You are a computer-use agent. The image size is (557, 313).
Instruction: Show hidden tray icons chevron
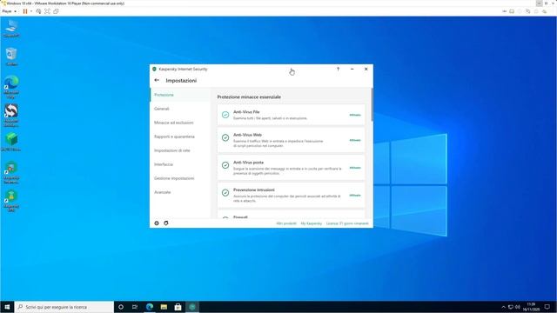tap(503, 307)
